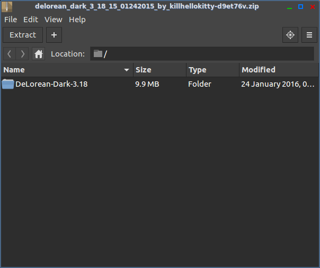
Task: Select the DeLorean-Dark-3.18 folder name
Action: click(51, 84)
